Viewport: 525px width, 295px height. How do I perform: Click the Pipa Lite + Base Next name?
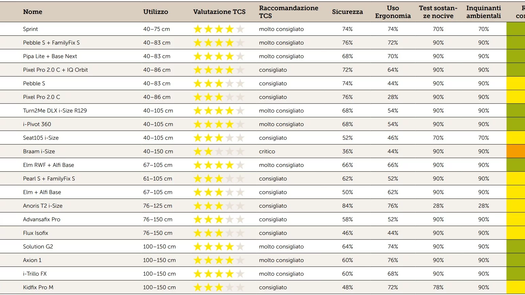point(50,56)
